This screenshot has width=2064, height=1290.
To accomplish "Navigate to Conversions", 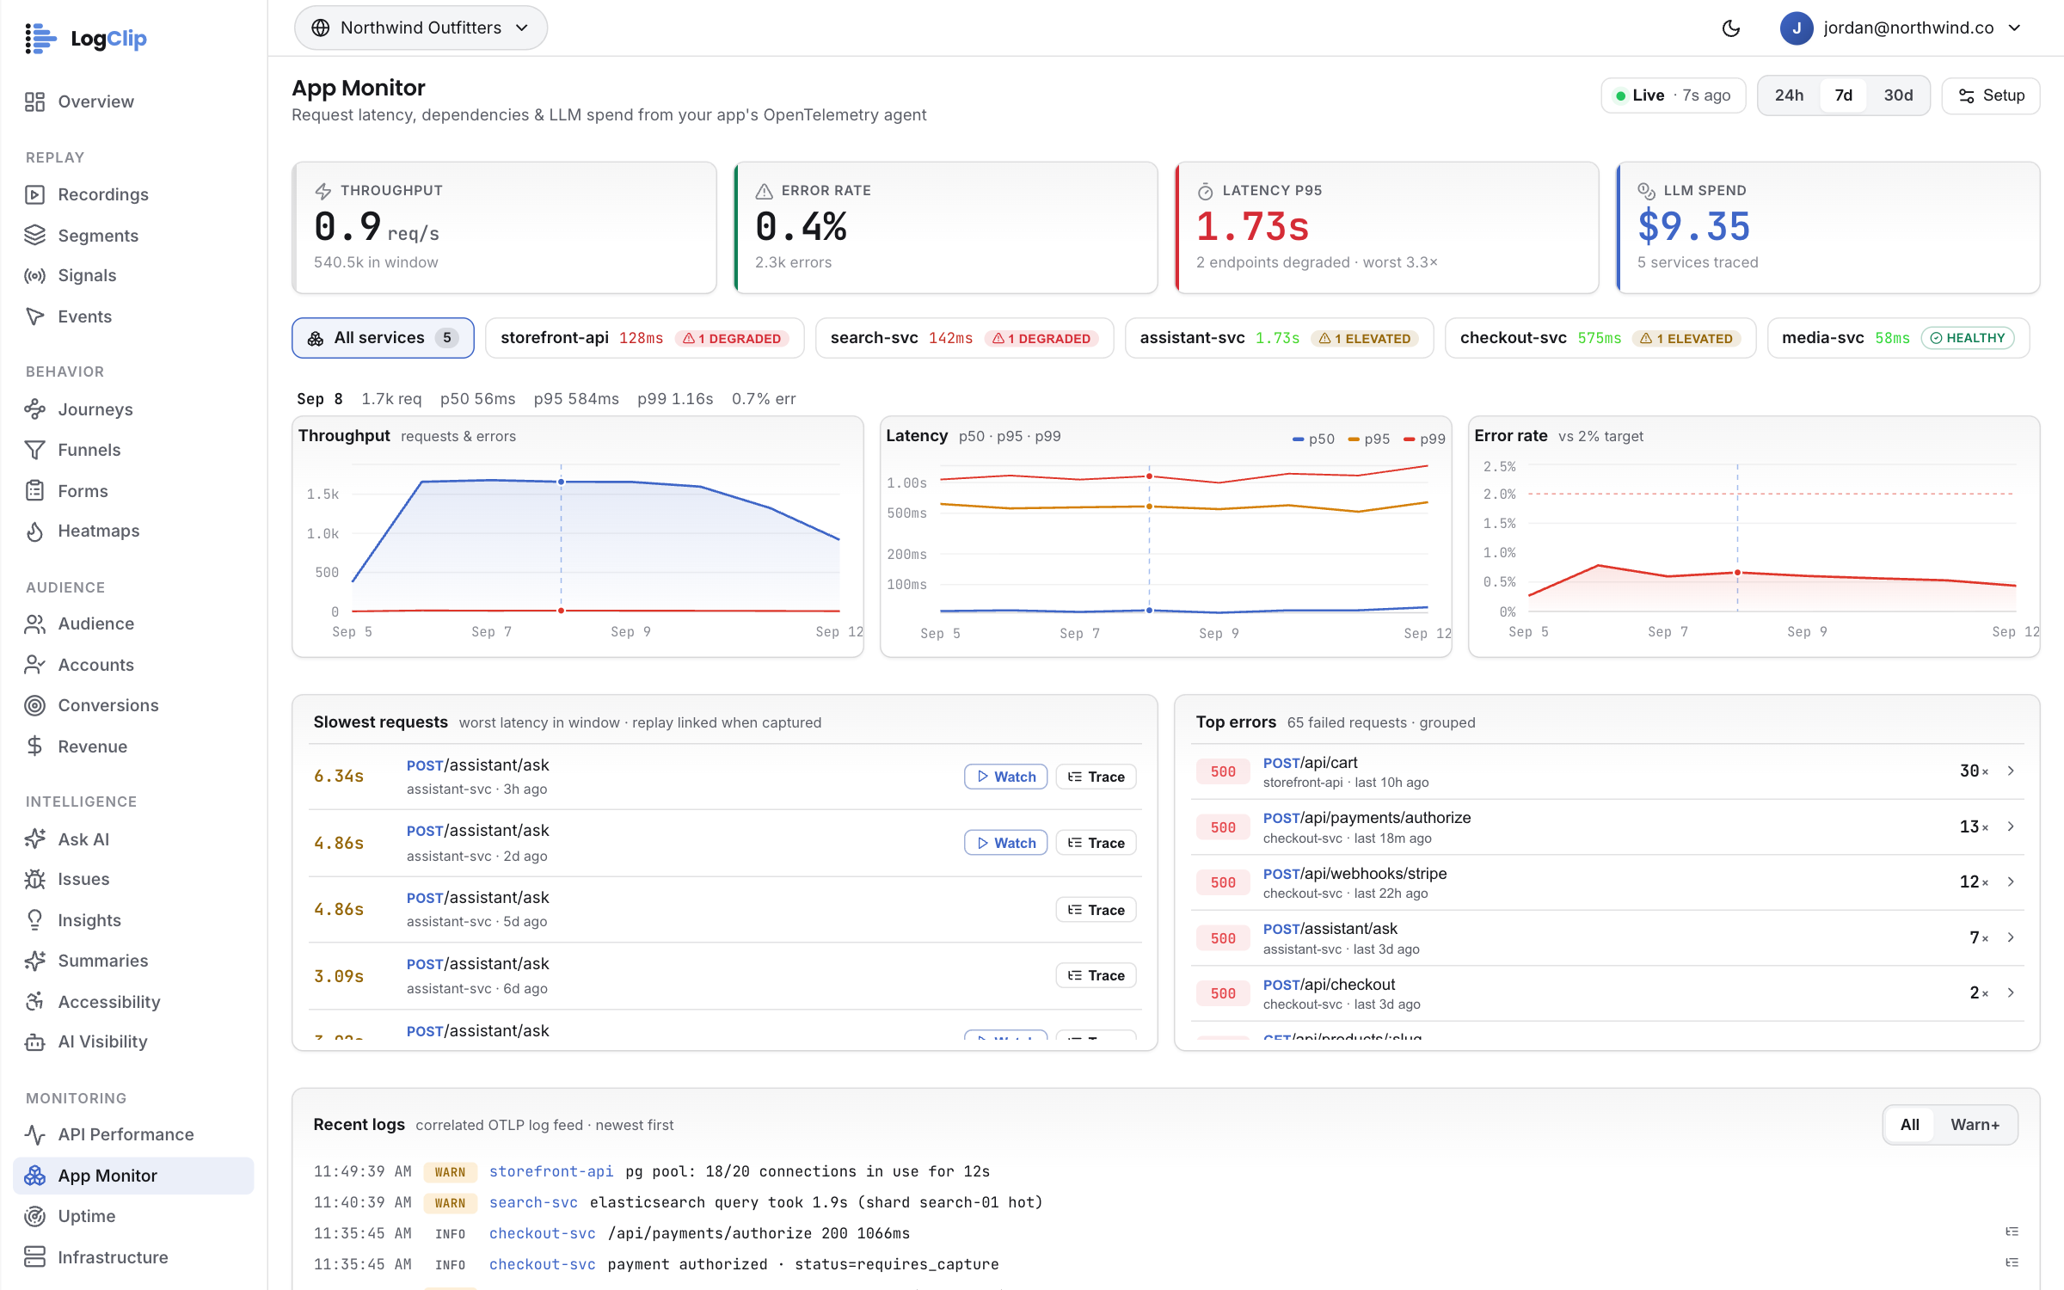I will pyautogui.click(x=133, y=705).
